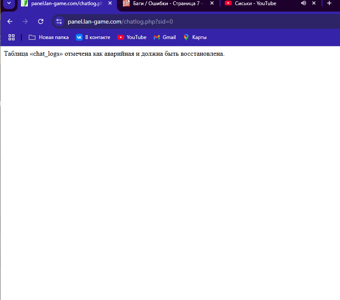
Task: Click the Gmail bookmark icon
Action: tap(157, 37)
